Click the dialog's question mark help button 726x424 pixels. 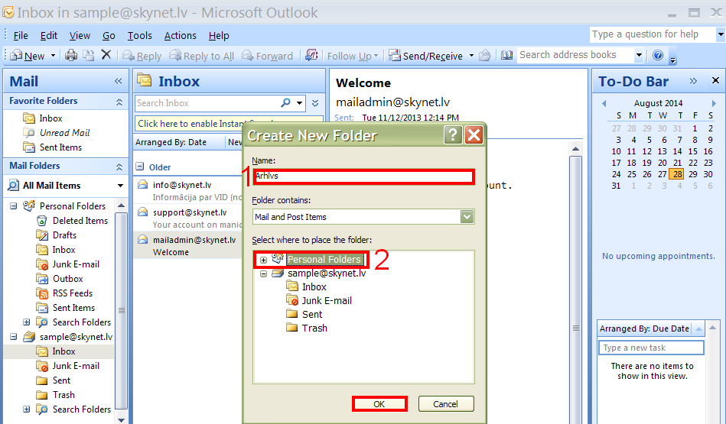tap(453, 135)
